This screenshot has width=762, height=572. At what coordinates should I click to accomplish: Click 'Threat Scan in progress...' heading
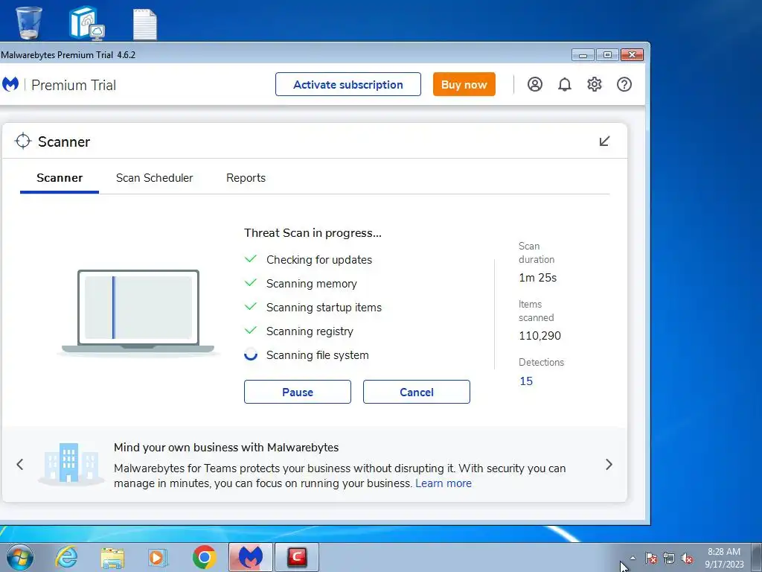pos(313,233)
